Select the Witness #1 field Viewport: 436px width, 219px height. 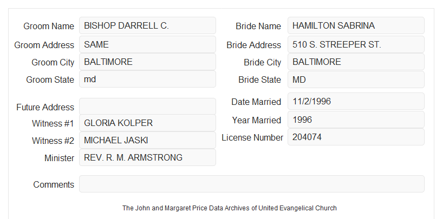click(147, 123)
